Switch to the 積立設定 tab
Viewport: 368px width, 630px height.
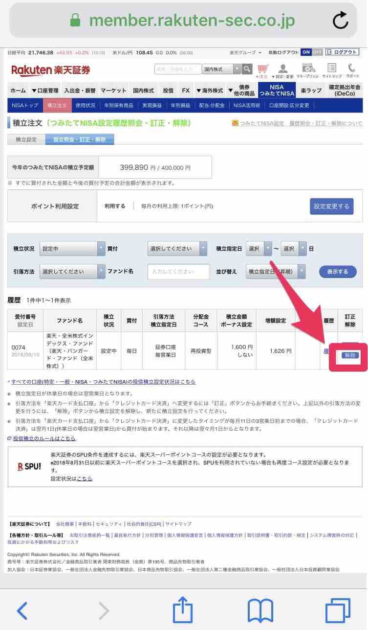(x=26, y=140)
